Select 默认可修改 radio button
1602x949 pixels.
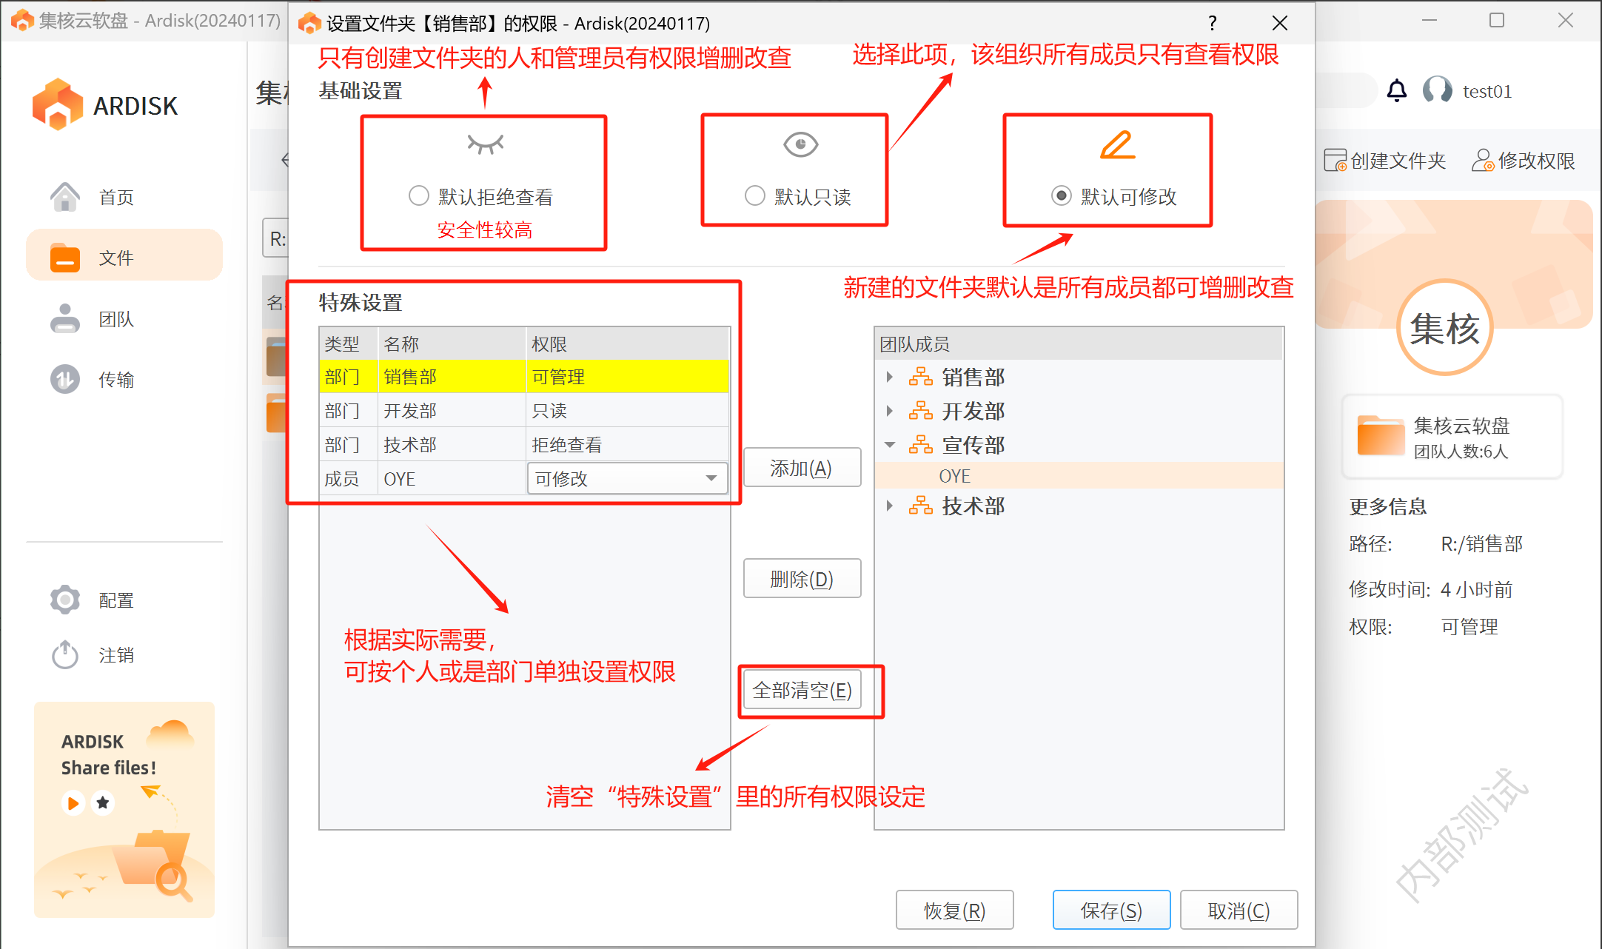pyautogui.click(x=1061, y=195)
